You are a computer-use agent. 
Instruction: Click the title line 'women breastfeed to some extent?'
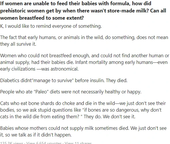[x=42, y=18]
